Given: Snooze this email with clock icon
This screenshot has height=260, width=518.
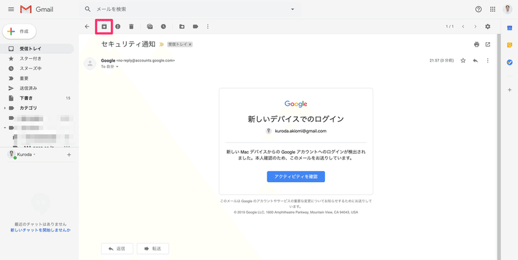Looking at the screenshot, I should 163,27.
